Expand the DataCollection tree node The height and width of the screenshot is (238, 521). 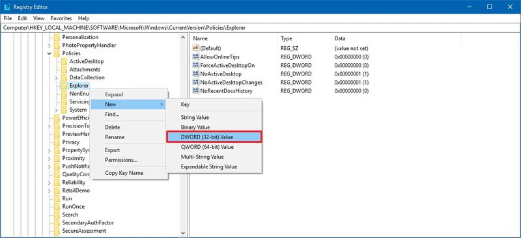pyautogui.click(x=57, y=77)
